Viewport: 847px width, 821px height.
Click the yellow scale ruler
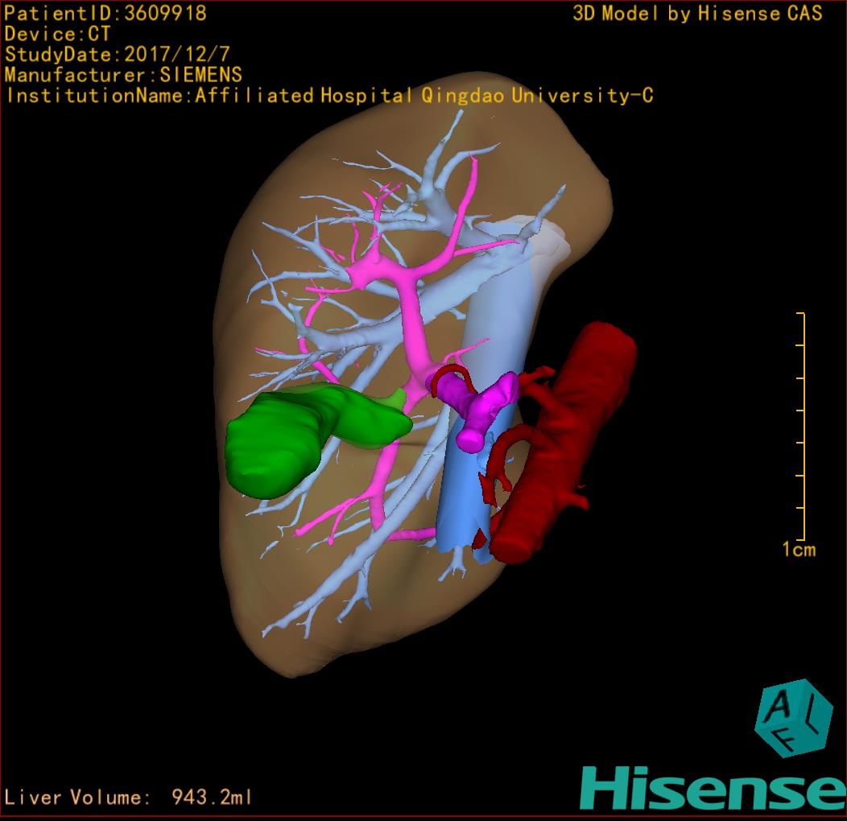[802, 427]
